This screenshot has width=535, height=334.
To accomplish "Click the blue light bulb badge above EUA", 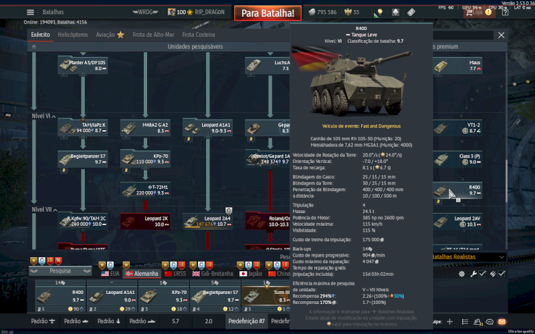I will tap(110, 265).
